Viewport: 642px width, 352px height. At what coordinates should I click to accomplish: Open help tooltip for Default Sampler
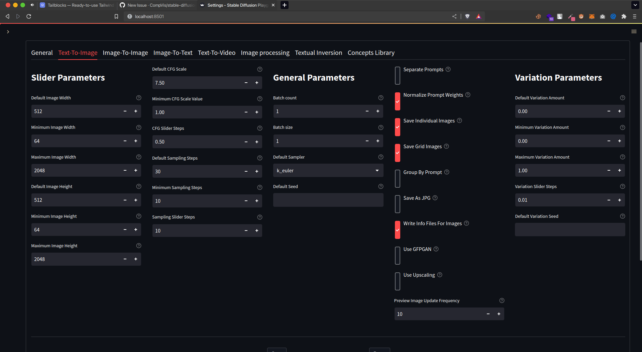(381, 157)
